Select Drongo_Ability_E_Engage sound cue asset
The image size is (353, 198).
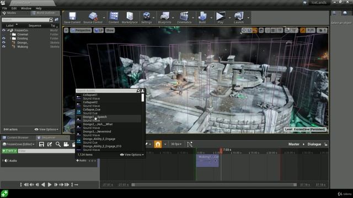(109, 141)
